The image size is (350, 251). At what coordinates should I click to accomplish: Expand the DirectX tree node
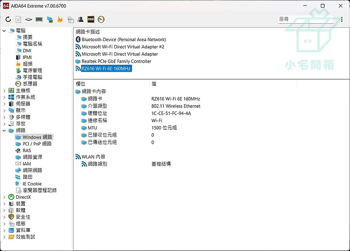[x=4, y=197]
